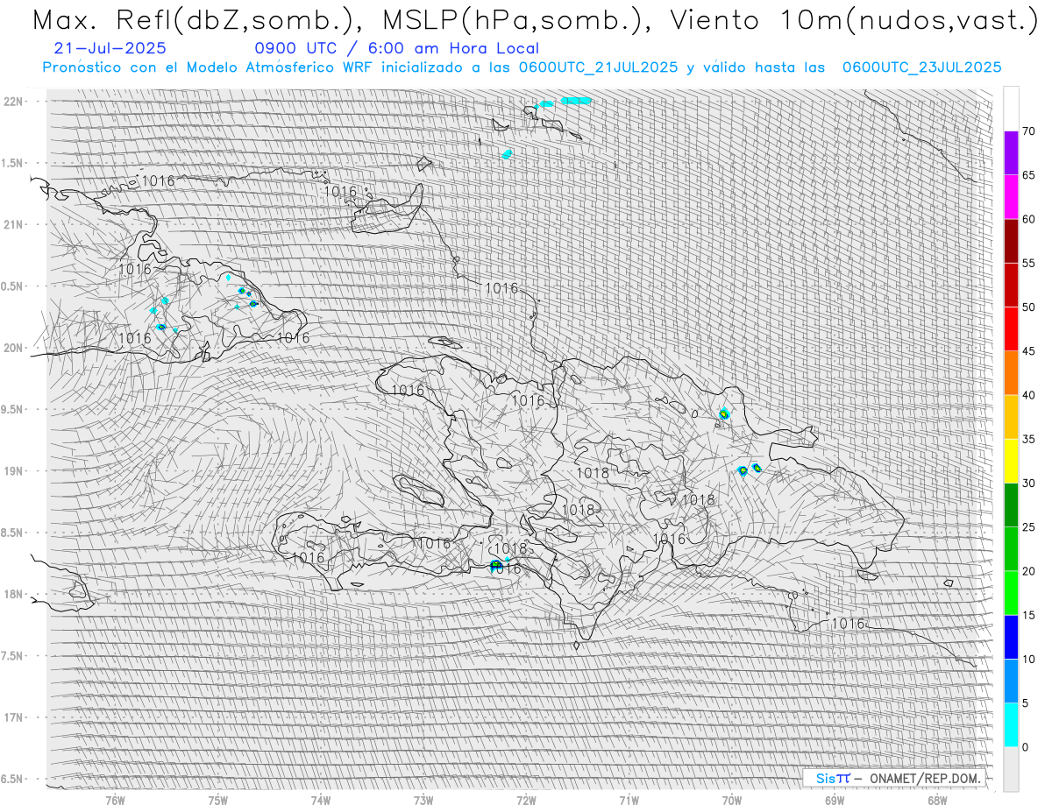1052x812 pixels.
Task: Click the 73W longitude axis label
Action: (x=423, y=800)
